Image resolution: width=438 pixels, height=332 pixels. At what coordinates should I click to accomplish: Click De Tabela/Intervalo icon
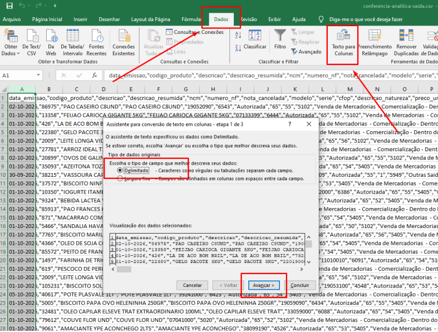click(72, 43)
